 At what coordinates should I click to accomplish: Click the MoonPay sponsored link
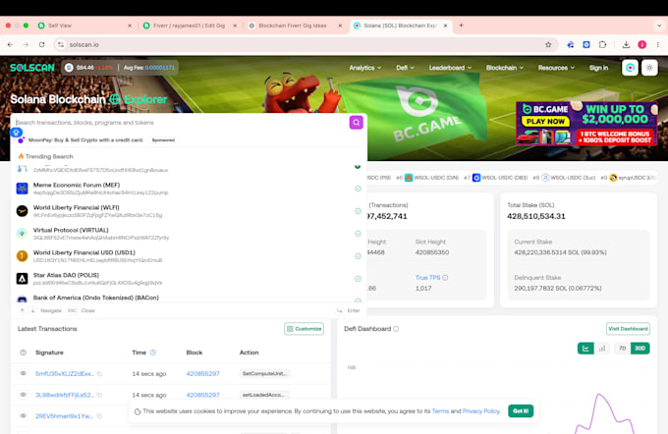click(85, 140)
